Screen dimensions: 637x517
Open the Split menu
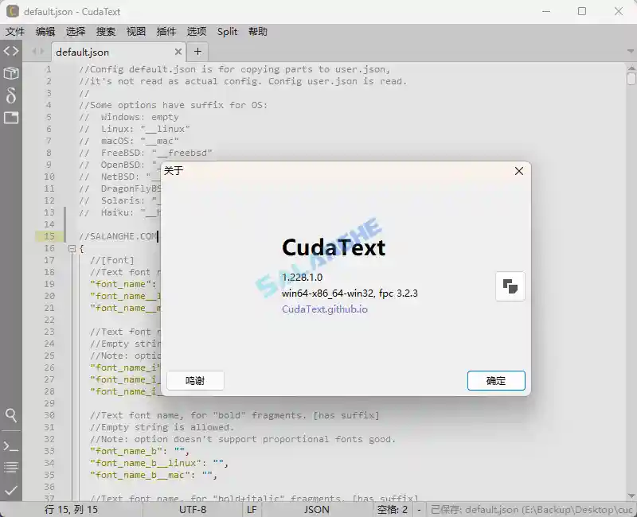pyautogui.click(x=226, y=32)
